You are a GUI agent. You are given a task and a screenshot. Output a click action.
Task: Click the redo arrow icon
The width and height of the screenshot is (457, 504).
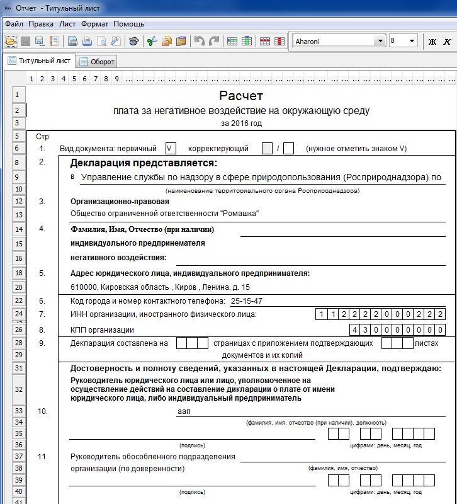click(x=214, y=41)
